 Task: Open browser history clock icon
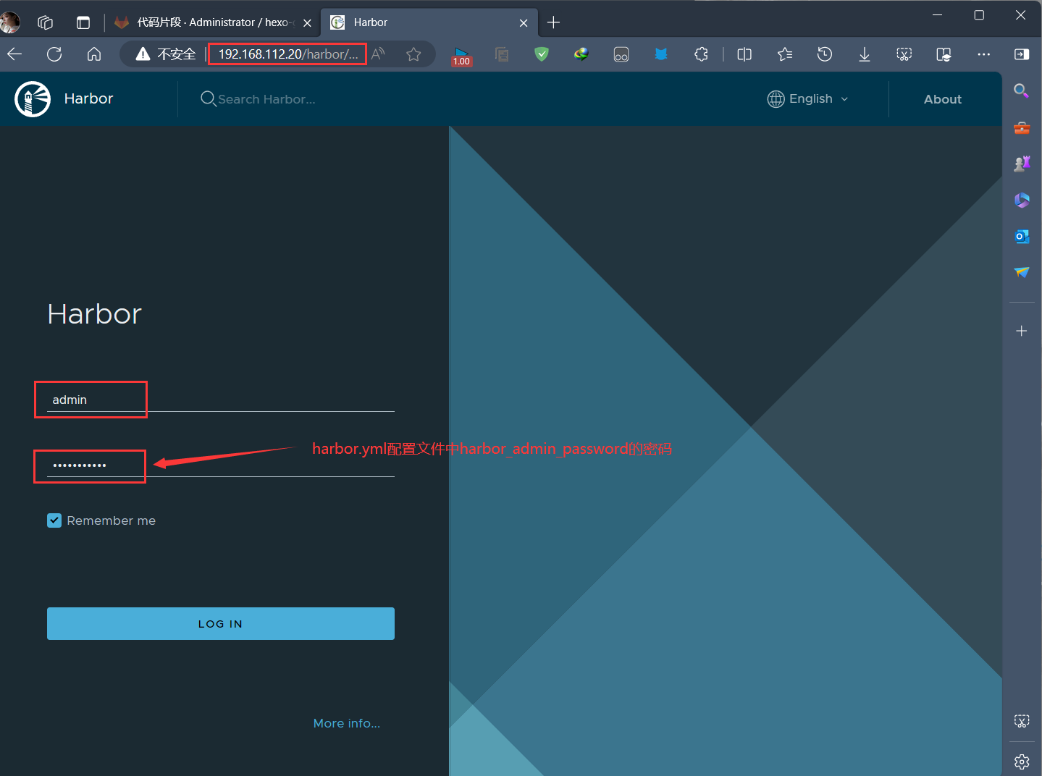[825, 54]
